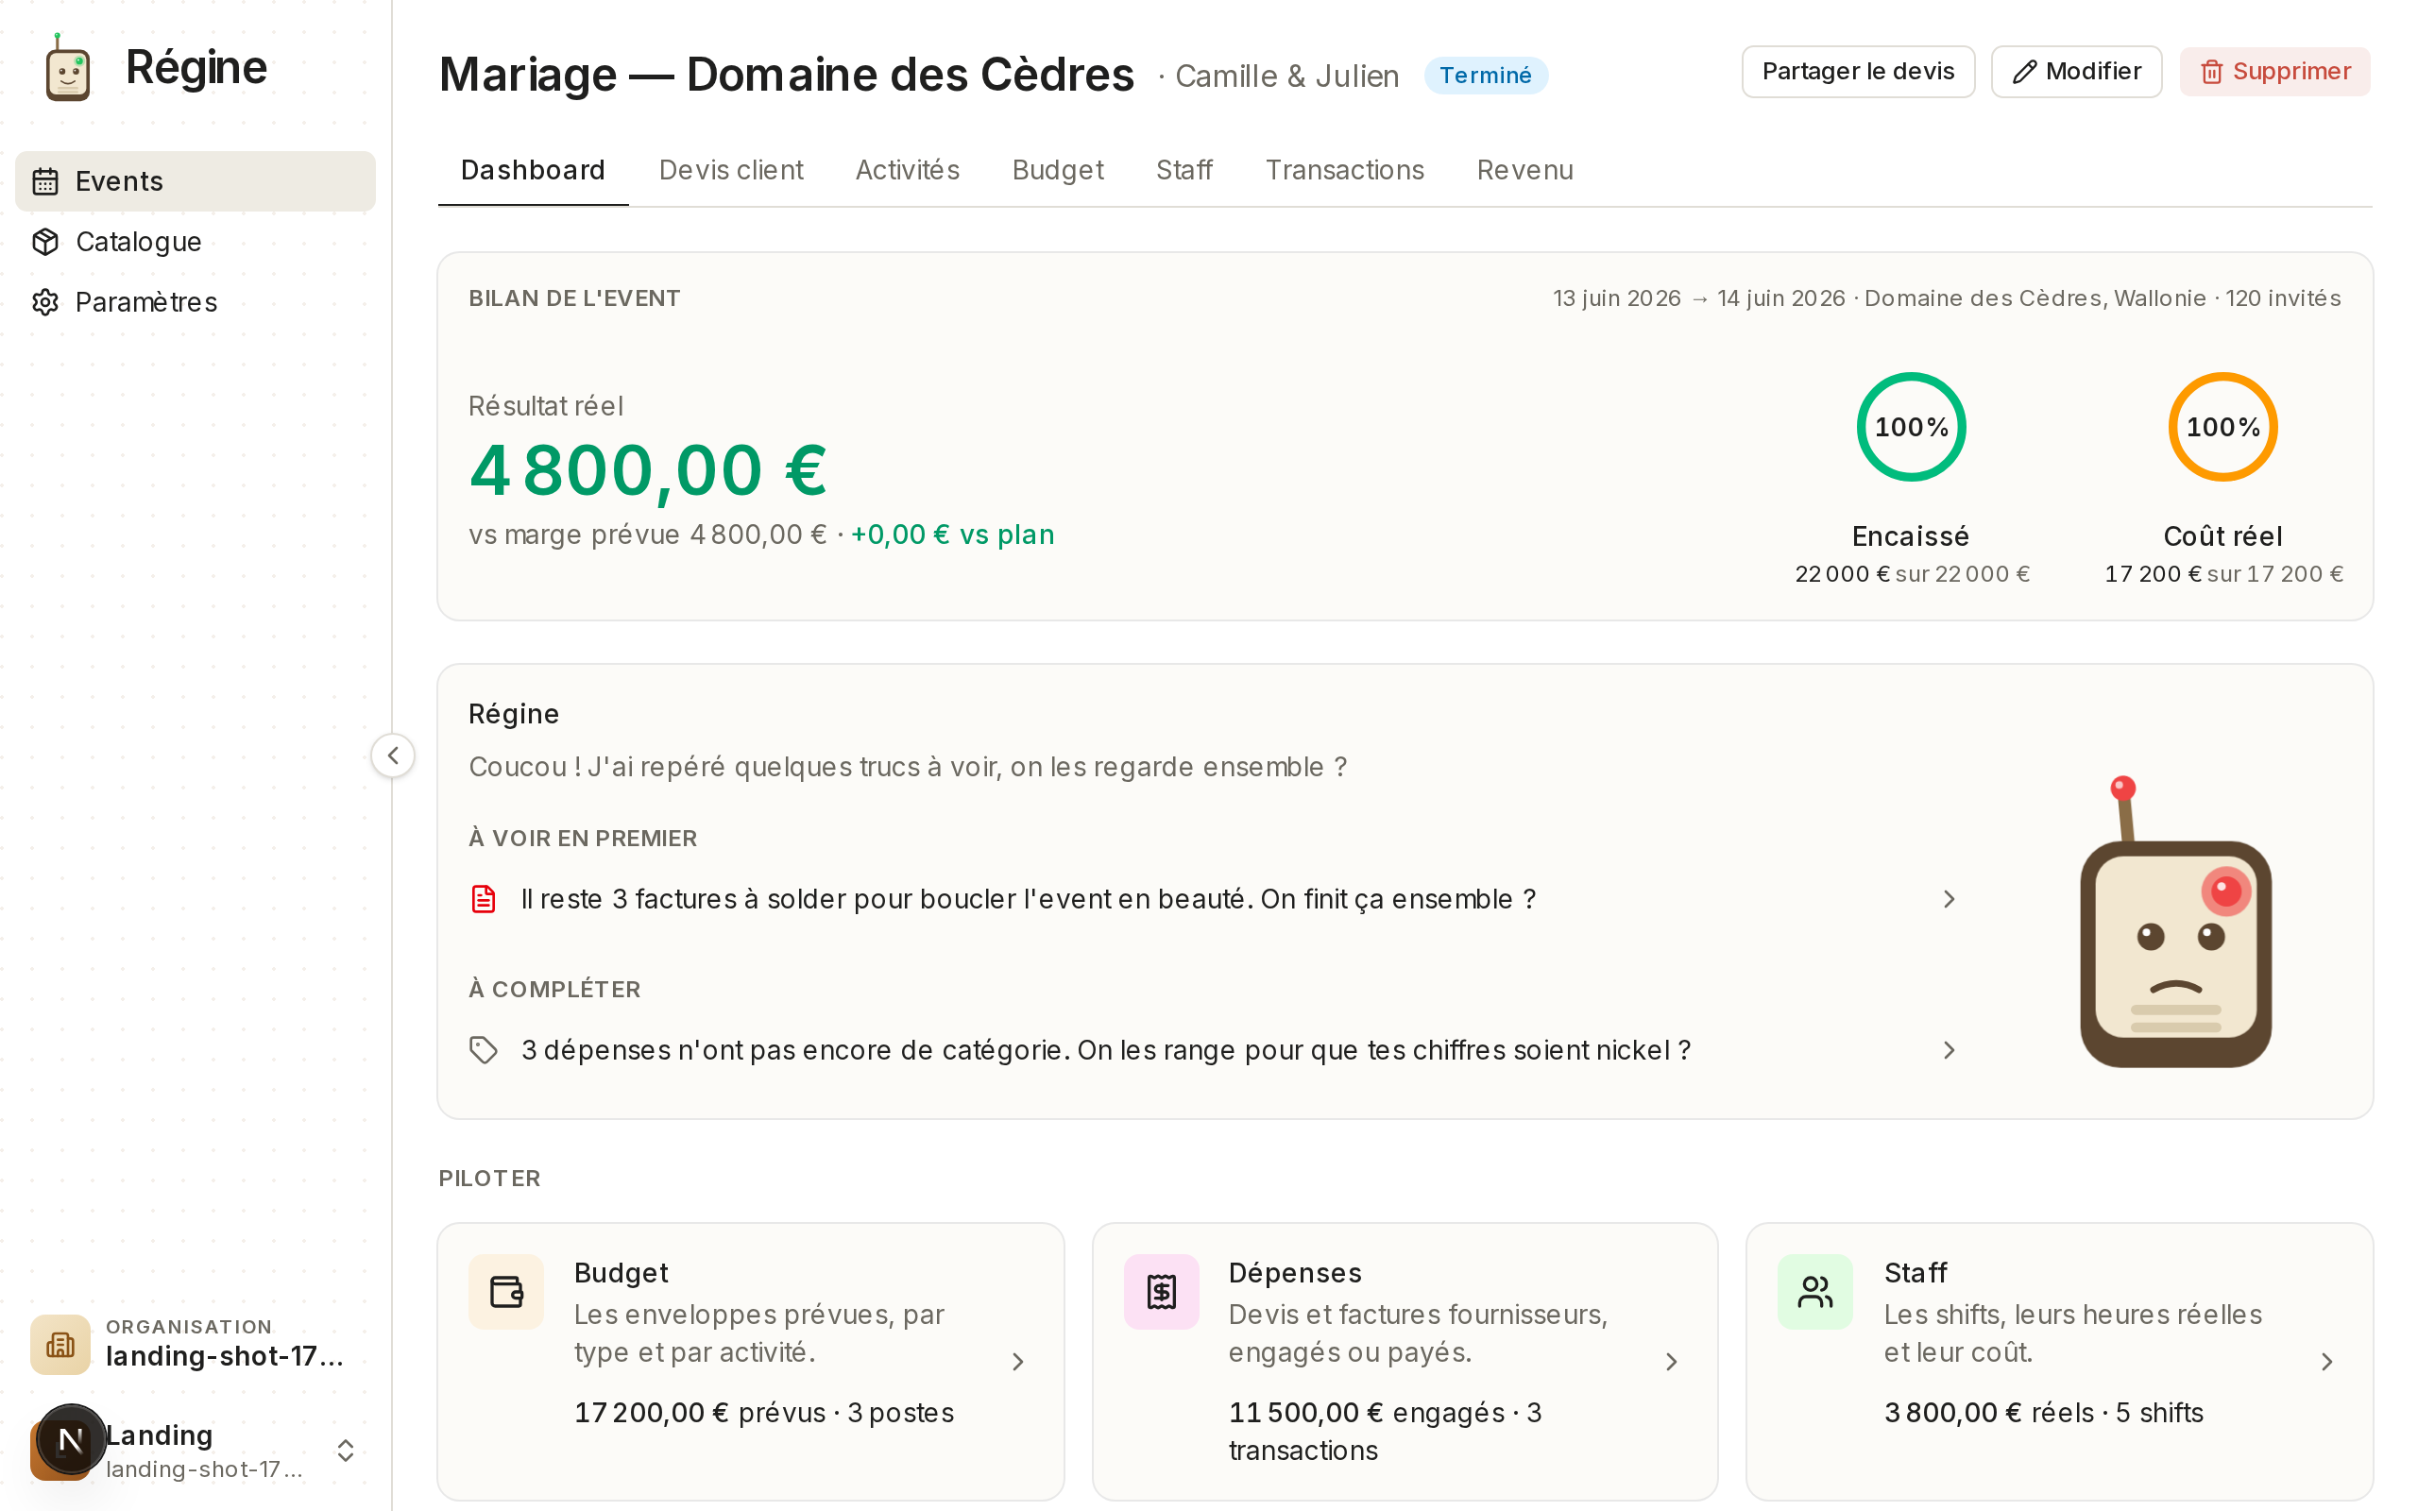Delete event with Supprimer button
Screen dimensions: 2418x1511
tap(2275, 72)
